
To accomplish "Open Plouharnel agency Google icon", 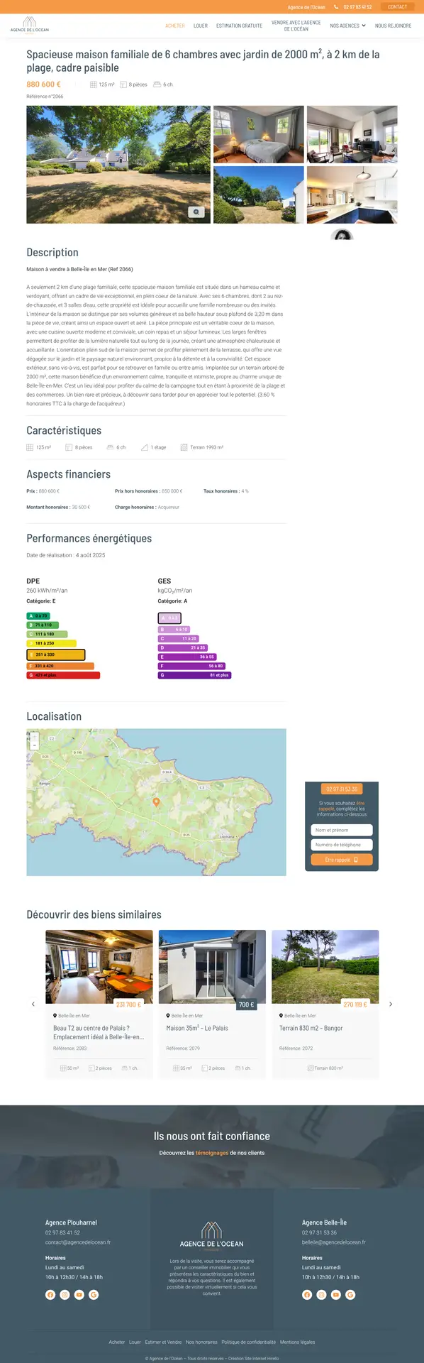I will click(94, 1294).
